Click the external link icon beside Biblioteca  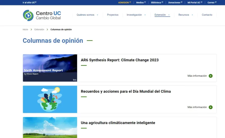pyautogui.click(x=162, y=2)
